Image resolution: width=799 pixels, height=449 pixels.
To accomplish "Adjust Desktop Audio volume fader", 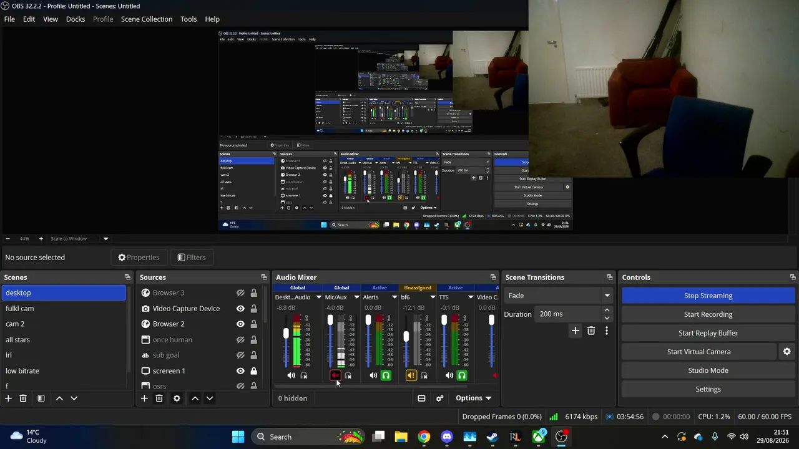I will tap(286, 334).
